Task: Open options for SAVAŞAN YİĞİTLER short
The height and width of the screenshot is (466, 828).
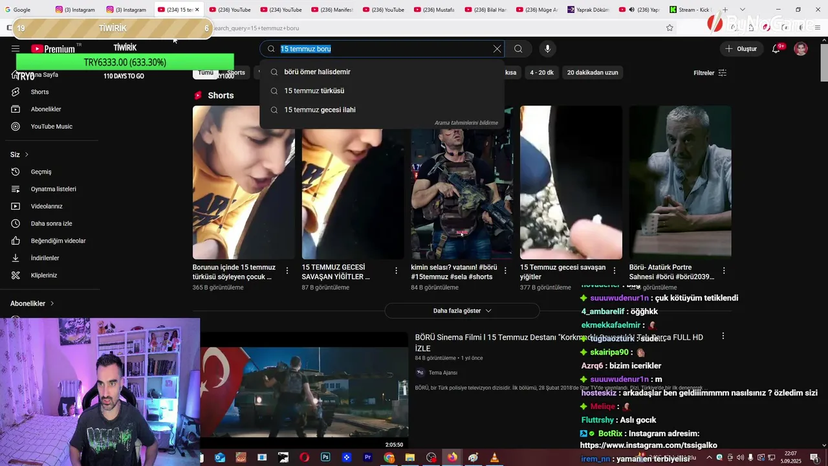Action: pos(397,271)
